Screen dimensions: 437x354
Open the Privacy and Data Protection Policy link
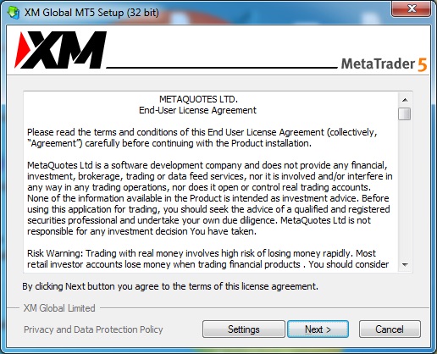point(93,329)
